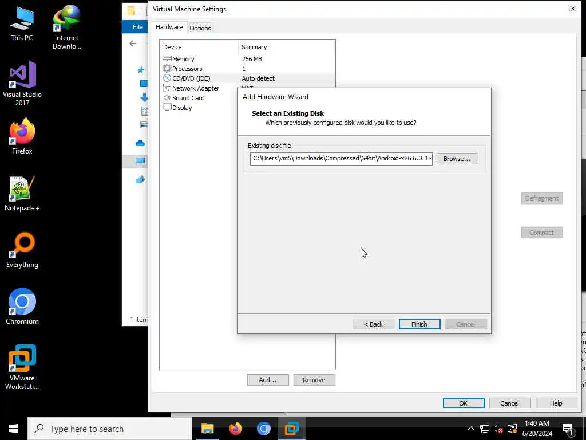586x440 pixels.
Task: Open This PC desktop icon
Action: [x=22, y=23]
